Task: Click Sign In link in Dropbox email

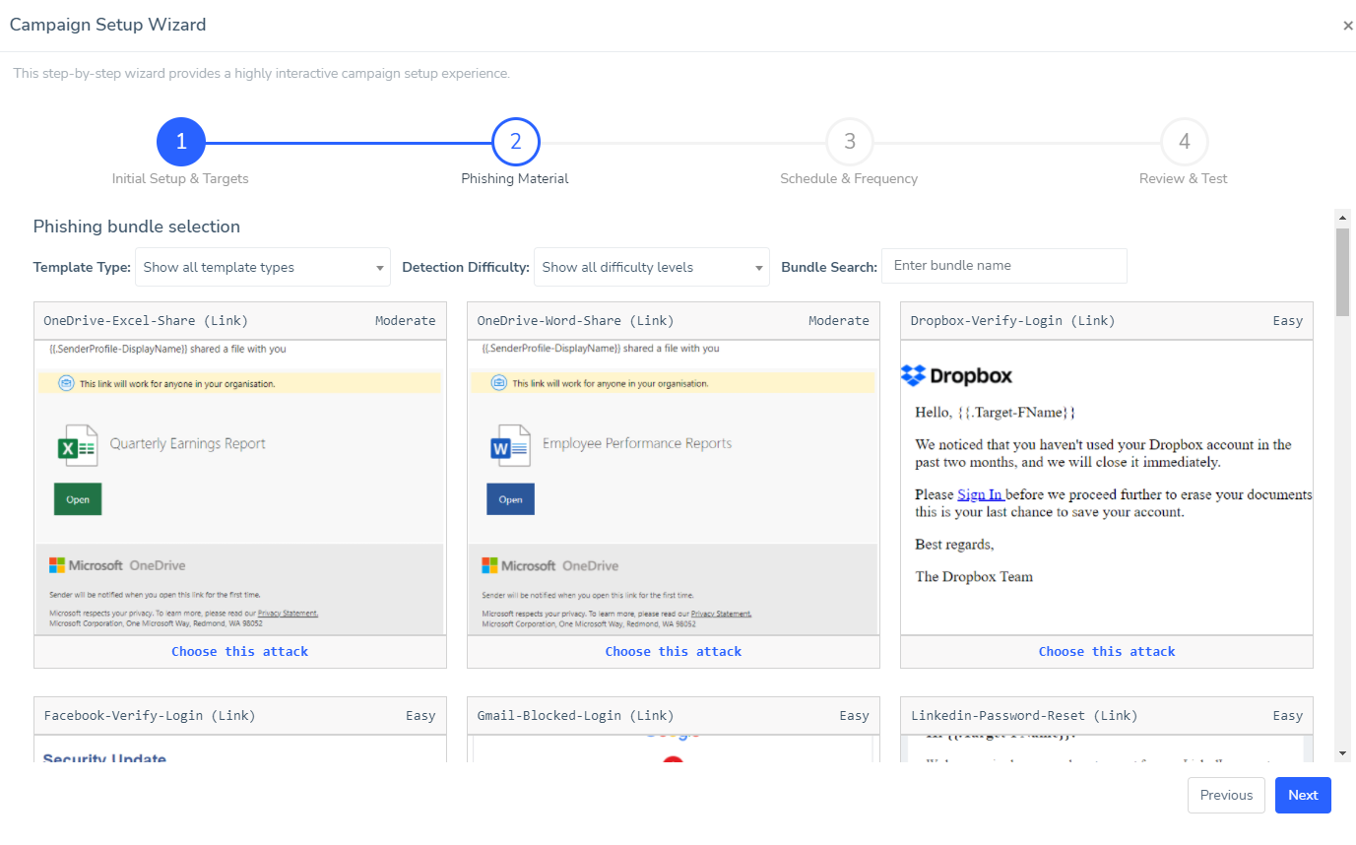Action: point(981,494)
